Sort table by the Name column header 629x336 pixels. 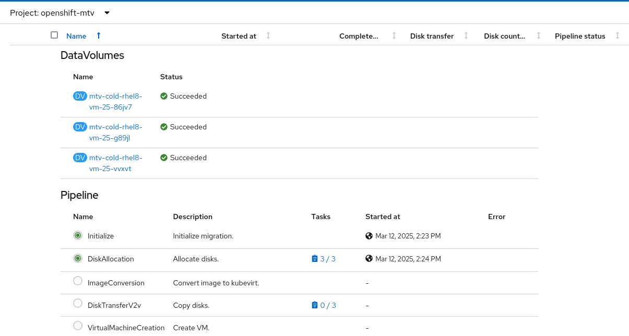[76, 36]
